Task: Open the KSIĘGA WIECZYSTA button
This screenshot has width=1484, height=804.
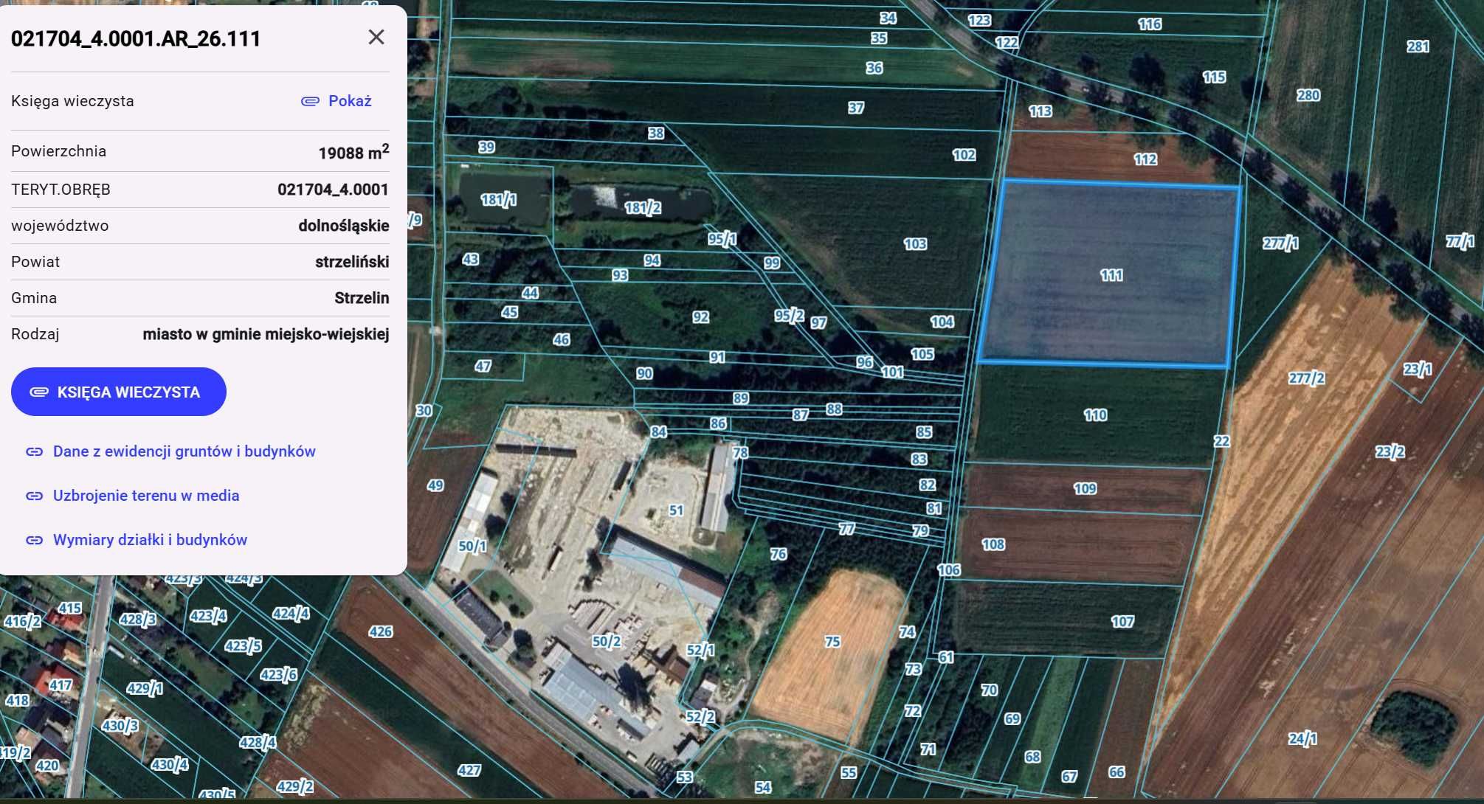Action: (x=119, y=392)
